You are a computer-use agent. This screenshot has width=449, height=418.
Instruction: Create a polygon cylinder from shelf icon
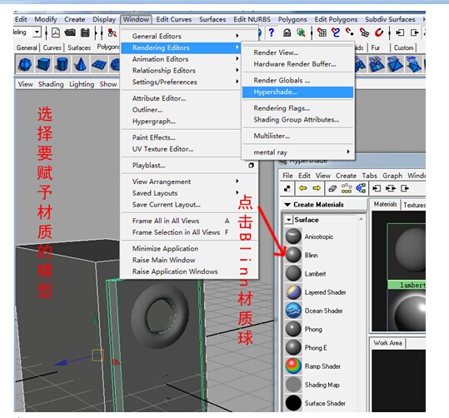coord(62,64)
